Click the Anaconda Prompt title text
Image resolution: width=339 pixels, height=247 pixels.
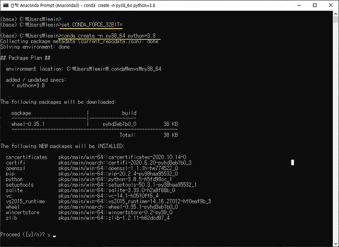pos(83,5)
